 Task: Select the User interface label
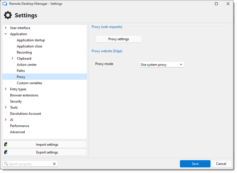click(20, 28)
